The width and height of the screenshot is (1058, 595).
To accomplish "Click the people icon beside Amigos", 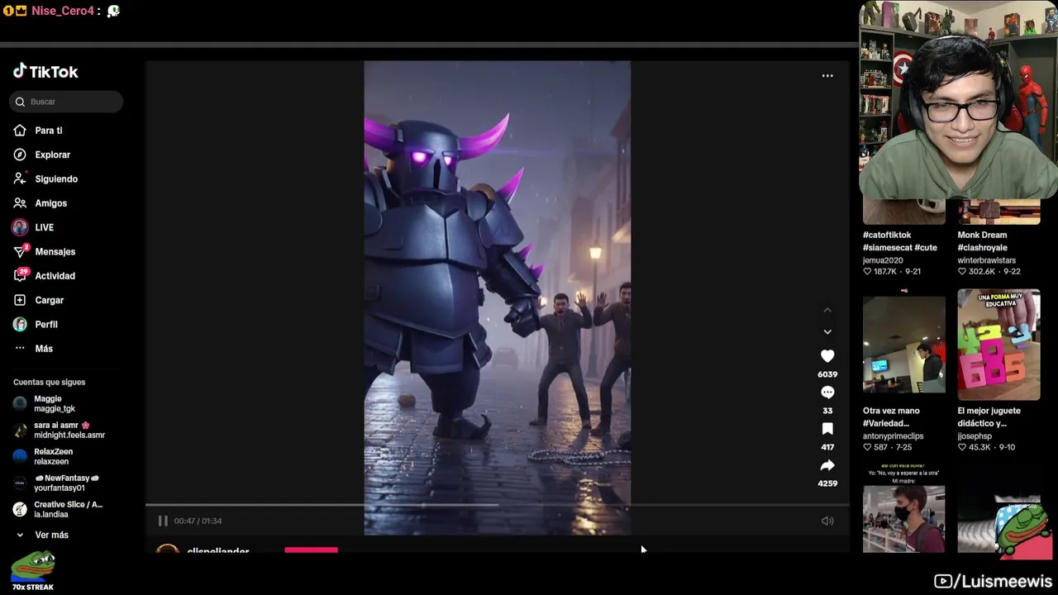I will click(x=20, y=203).
